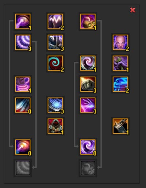Choose the blue glowing helmet talent

(120, 84)
